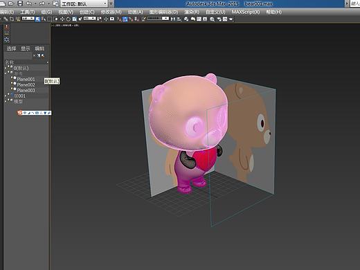Open the 创建(C) menu
This screenshot has width=360, height=270.
(87, 12)
